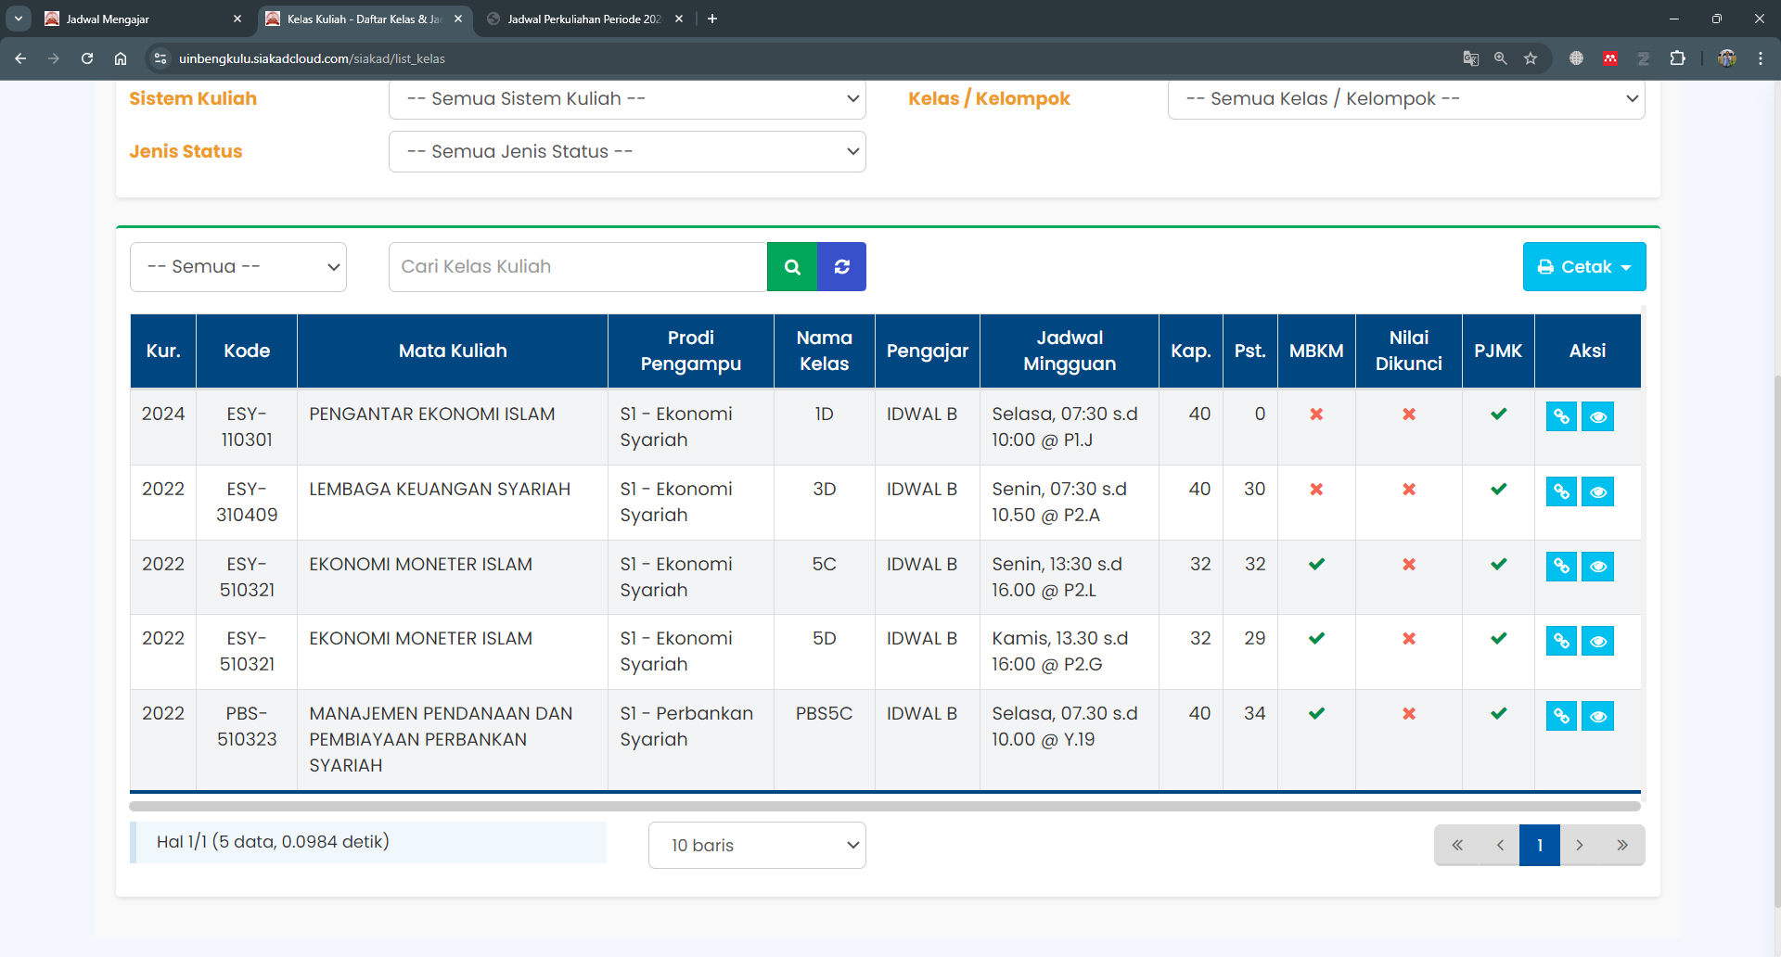Go to page 1 in pagination
This screenshot has width=1781, height=957.
1539,846
